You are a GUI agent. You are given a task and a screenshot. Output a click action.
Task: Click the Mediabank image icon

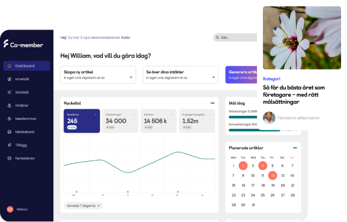click(9, 132)
